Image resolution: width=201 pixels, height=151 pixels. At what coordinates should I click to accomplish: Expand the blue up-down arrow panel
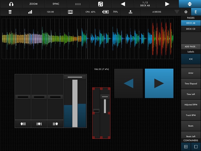190,4
